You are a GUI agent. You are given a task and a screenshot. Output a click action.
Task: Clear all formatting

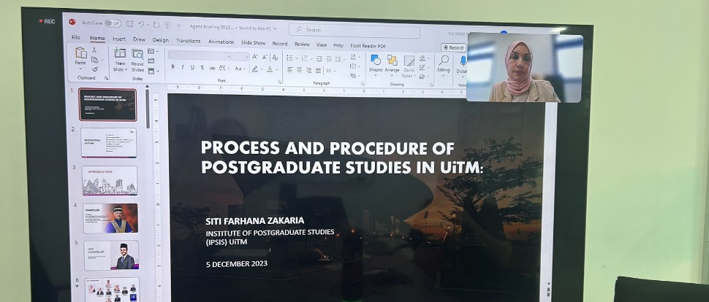click(x=275, y=58)
